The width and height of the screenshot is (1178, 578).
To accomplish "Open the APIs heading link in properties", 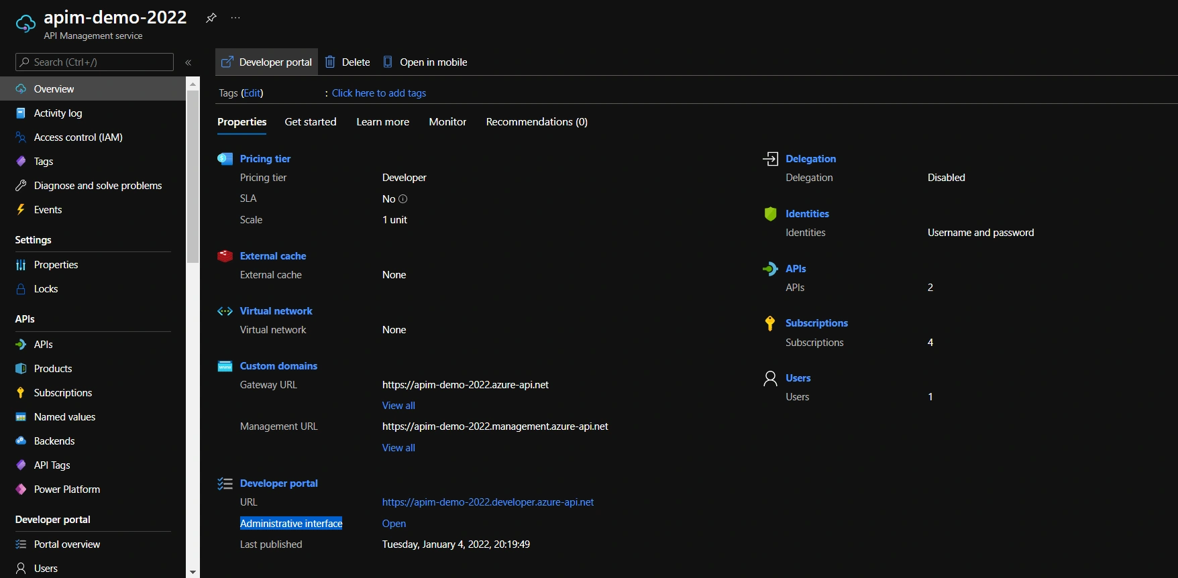I will click(796, 269).
